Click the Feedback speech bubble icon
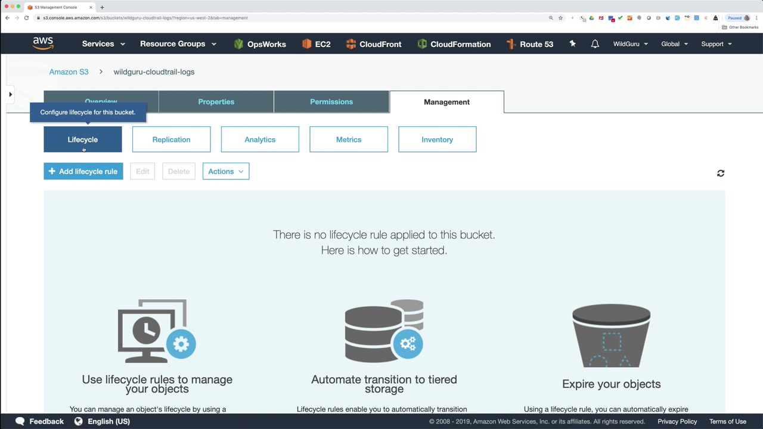Screen dimensions: 763x429 pyautogui.click(x=20, y=421)
